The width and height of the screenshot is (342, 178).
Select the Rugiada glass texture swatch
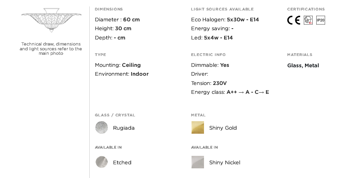102,128
